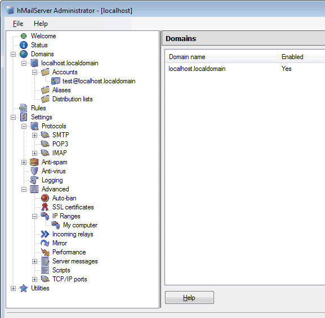This screenshot has height=318, width=325.
Task: Expand the TCP/IP ports node
Action: (x=34, y=279)
